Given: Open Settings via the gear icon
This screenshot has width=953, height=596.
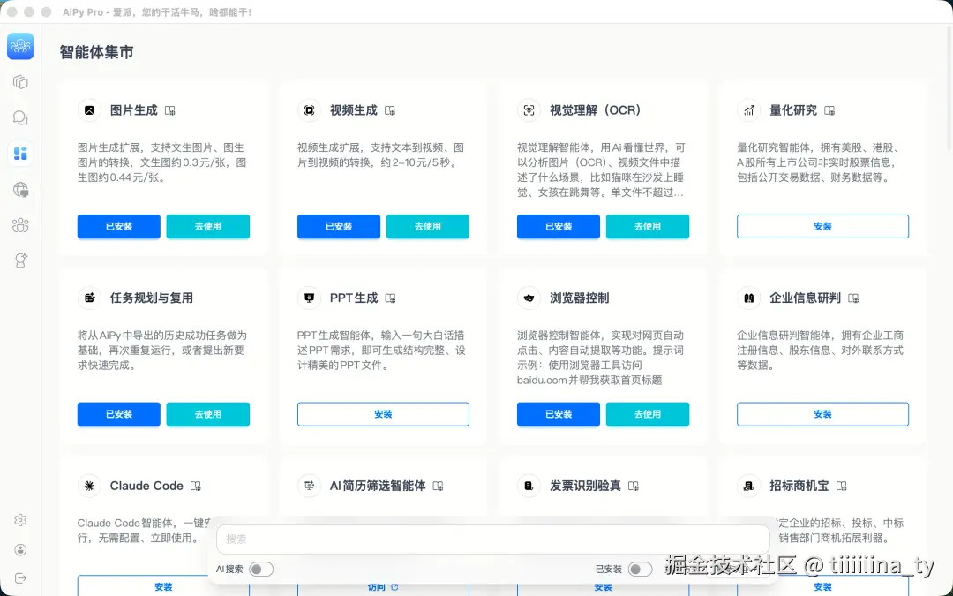Looking at the screenshot, I should [20, 520].
